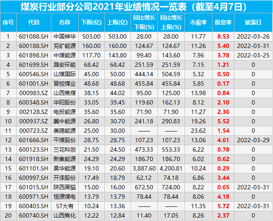Select company name 昊华能源

[x=65, y=168]
